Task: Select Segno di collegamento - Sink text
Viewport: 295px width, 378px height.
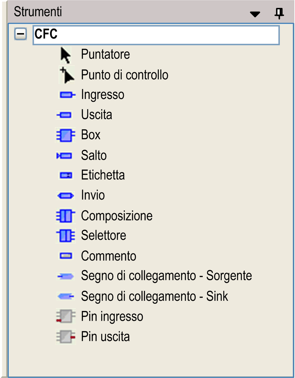Action: pos(154,296)
